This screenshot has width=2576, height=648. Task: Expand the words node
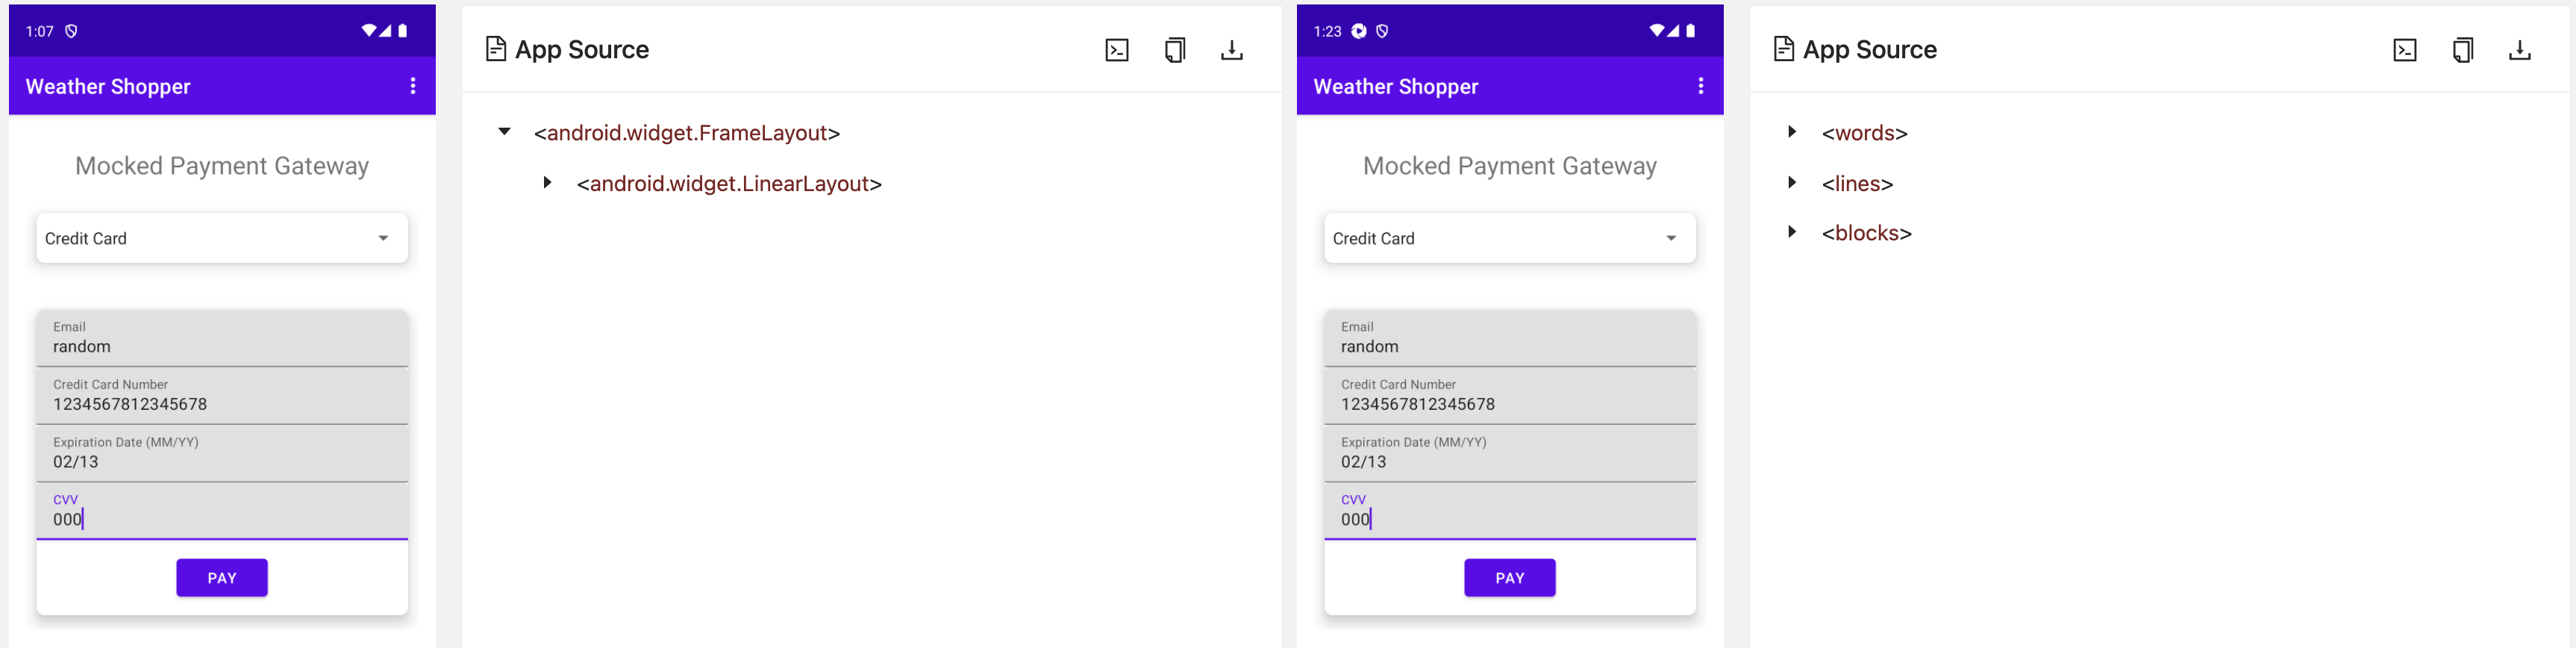click(1792, 132)
